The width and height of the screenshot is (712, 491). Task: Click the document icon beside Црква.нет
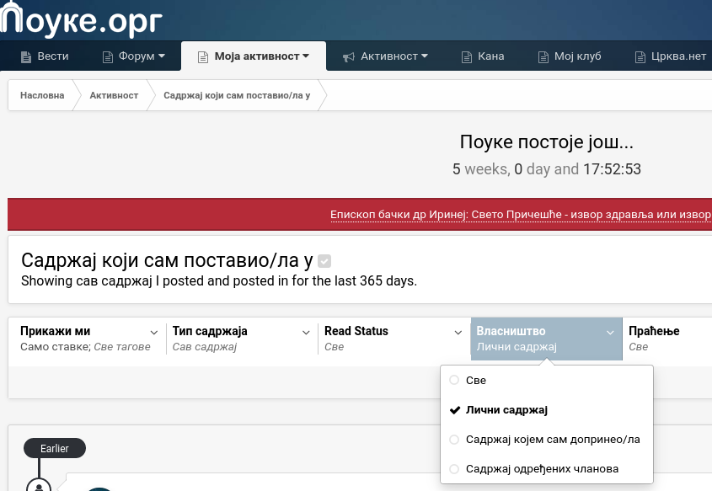click(640, 56)
